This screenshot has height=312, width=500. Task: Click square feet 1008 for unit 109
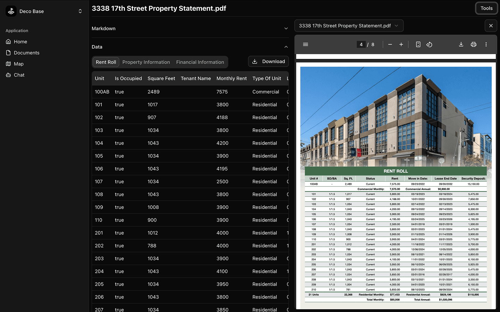pyautogui.click(x=153, y=207)
